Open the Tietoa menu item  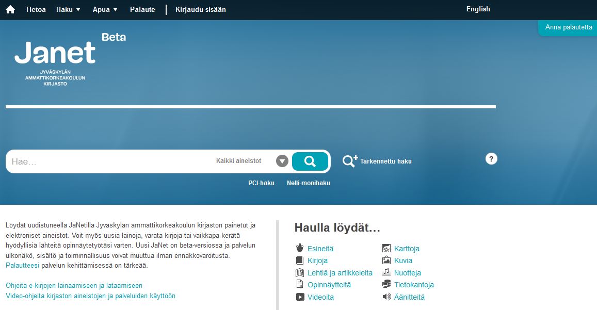[36, 9]
